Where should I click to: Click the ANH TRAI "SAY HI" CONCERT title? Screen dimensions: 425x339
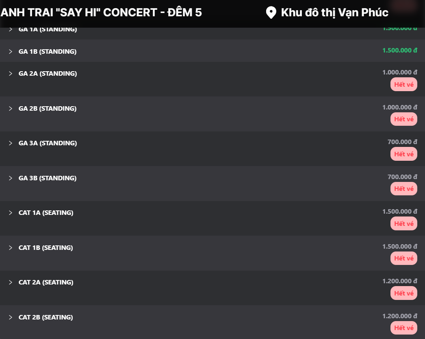click(x=101, y=13)
